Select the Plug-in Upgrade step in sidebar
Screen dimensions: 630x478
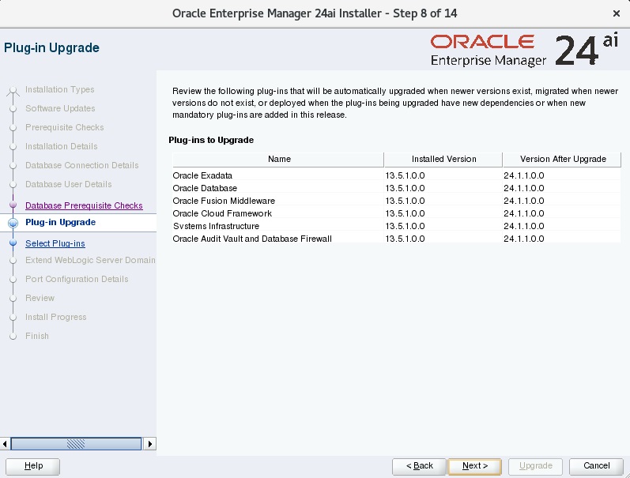point(60,222)
